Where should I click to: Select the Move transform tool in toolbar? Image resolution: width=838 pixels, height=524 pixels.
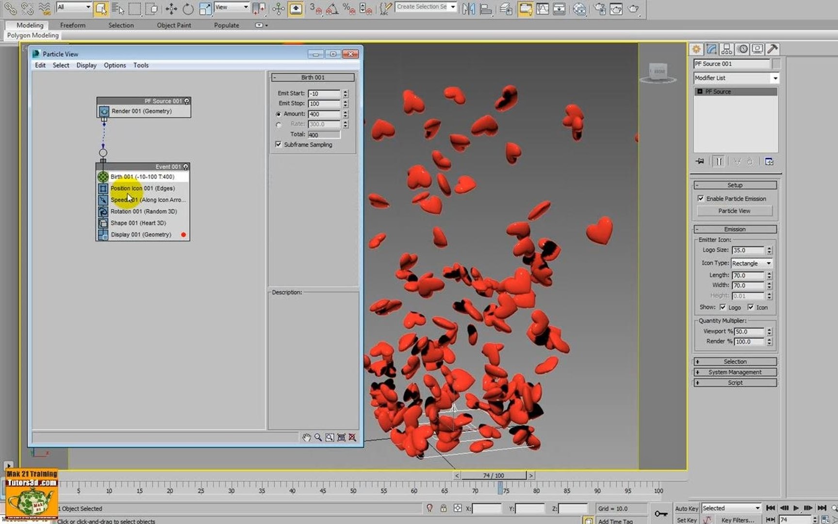171,8
